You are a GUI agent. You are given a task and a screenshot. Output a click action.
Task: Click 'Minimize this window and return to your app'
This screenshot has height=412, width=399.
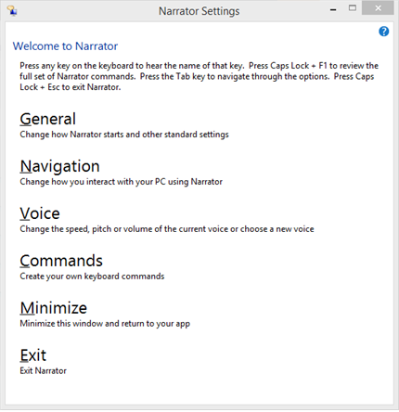tap(105, 324)
